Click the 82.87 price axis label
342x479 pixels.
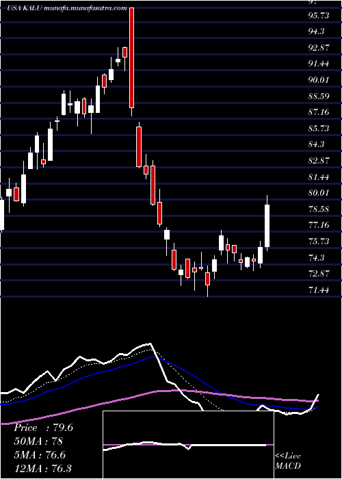tap(319, 160)
